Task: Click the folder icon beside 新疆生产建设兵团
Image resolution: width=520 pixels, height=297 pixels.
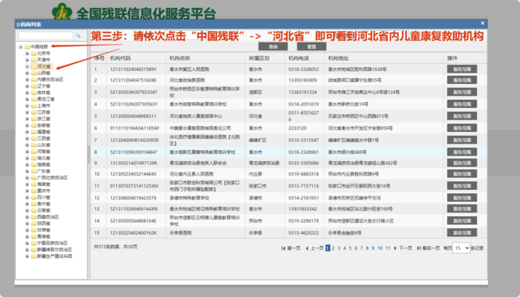Action: (x=34, y=256)
